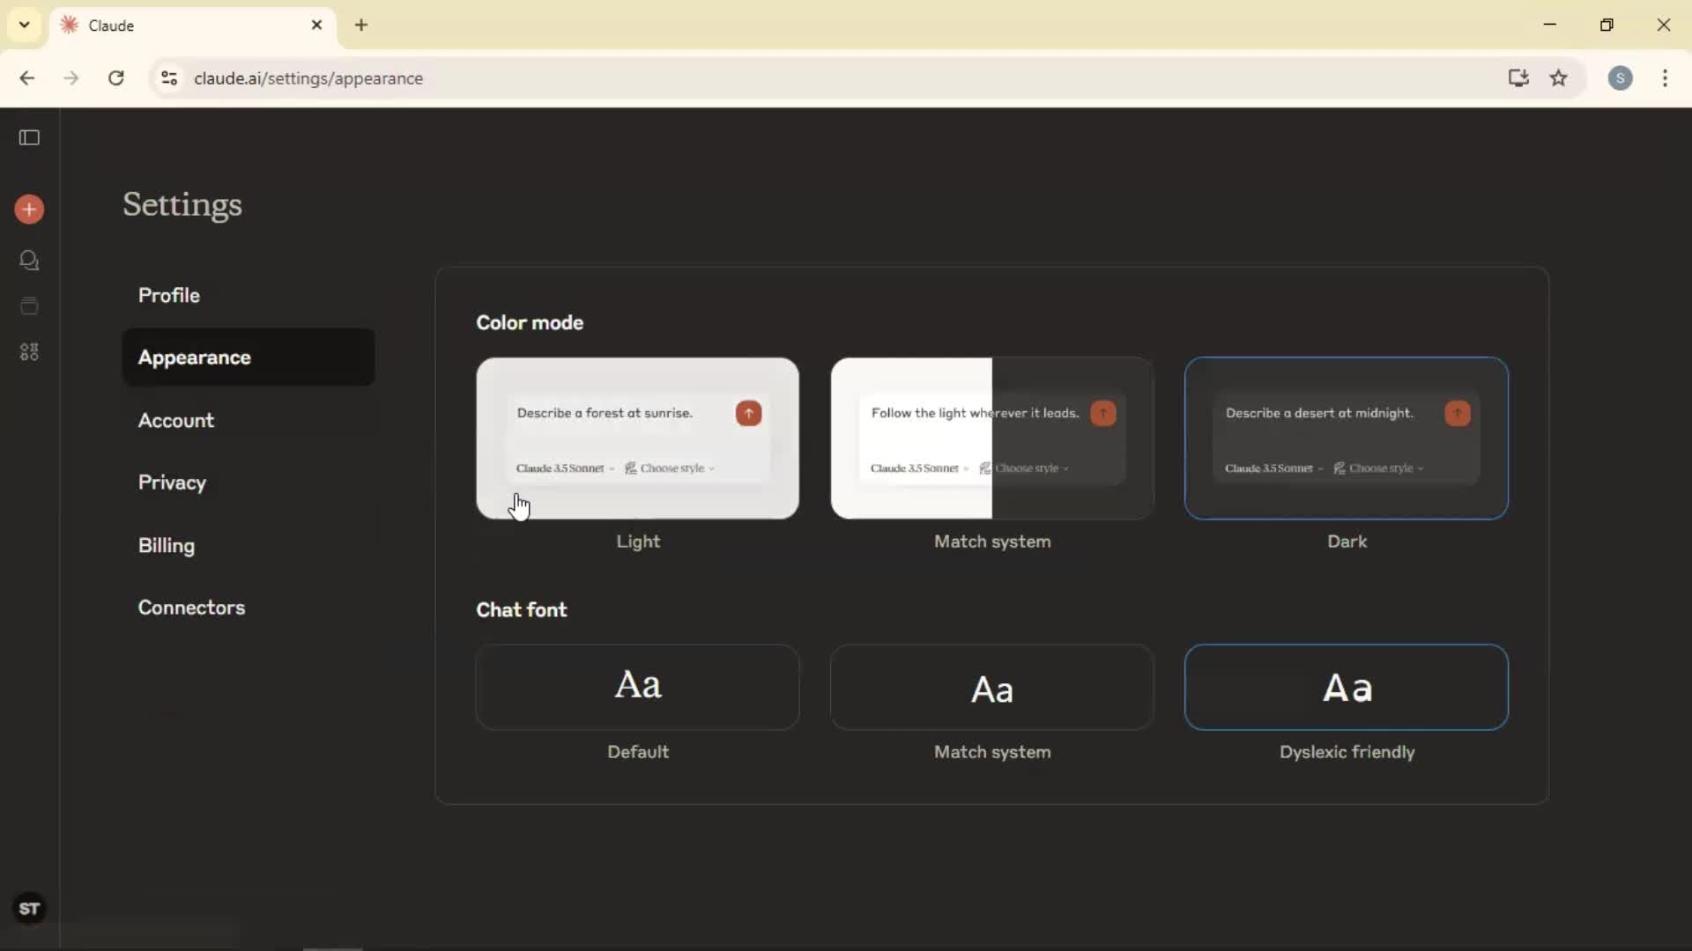Choose Match system color mode card
The image size is (1692, 951).
[x=992, y=438]
